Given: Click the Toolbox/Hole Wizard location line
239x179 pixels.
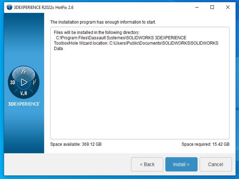Looking at the screenshot, I should click(136, 43).
